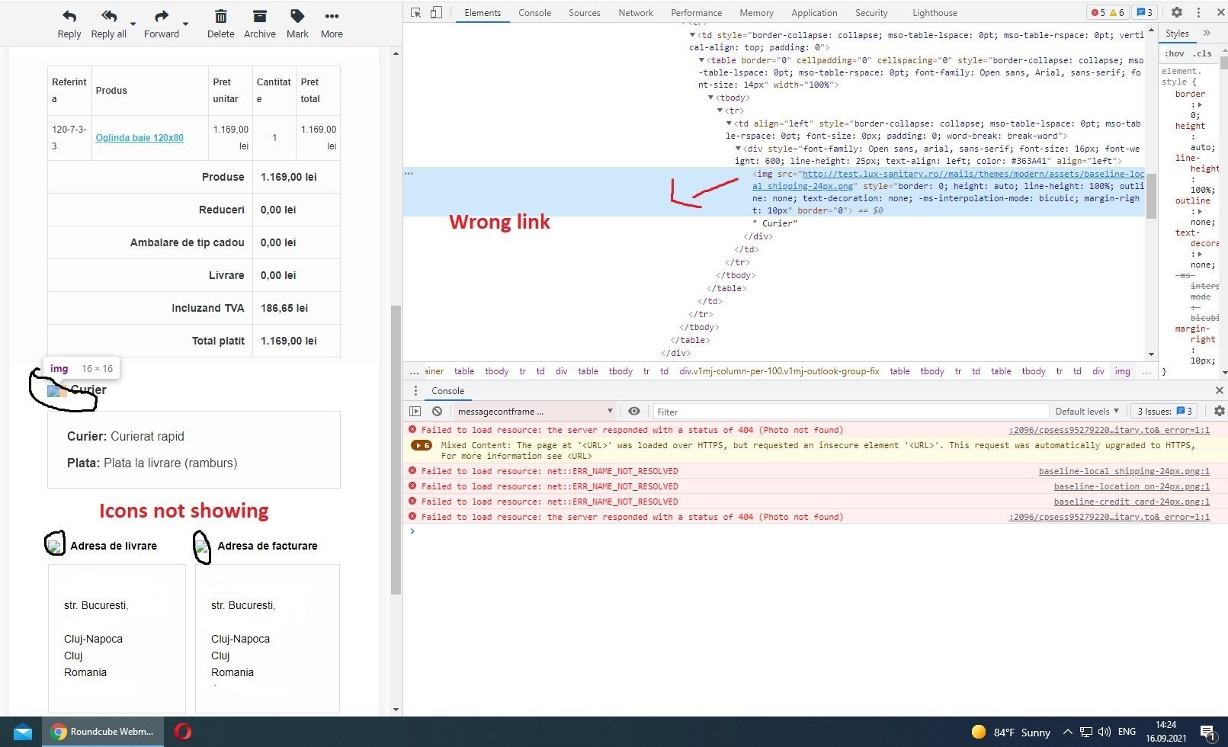
Task: Archive the current email
Action: pos(260,17)
